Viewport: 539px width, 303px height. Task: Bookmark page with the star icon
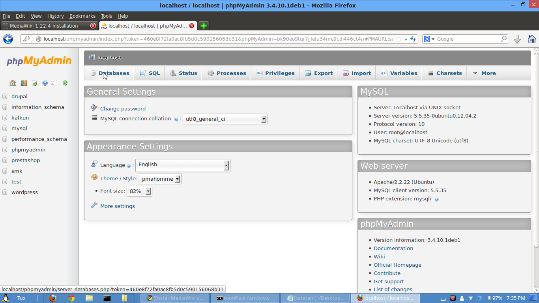coord(399,39)
